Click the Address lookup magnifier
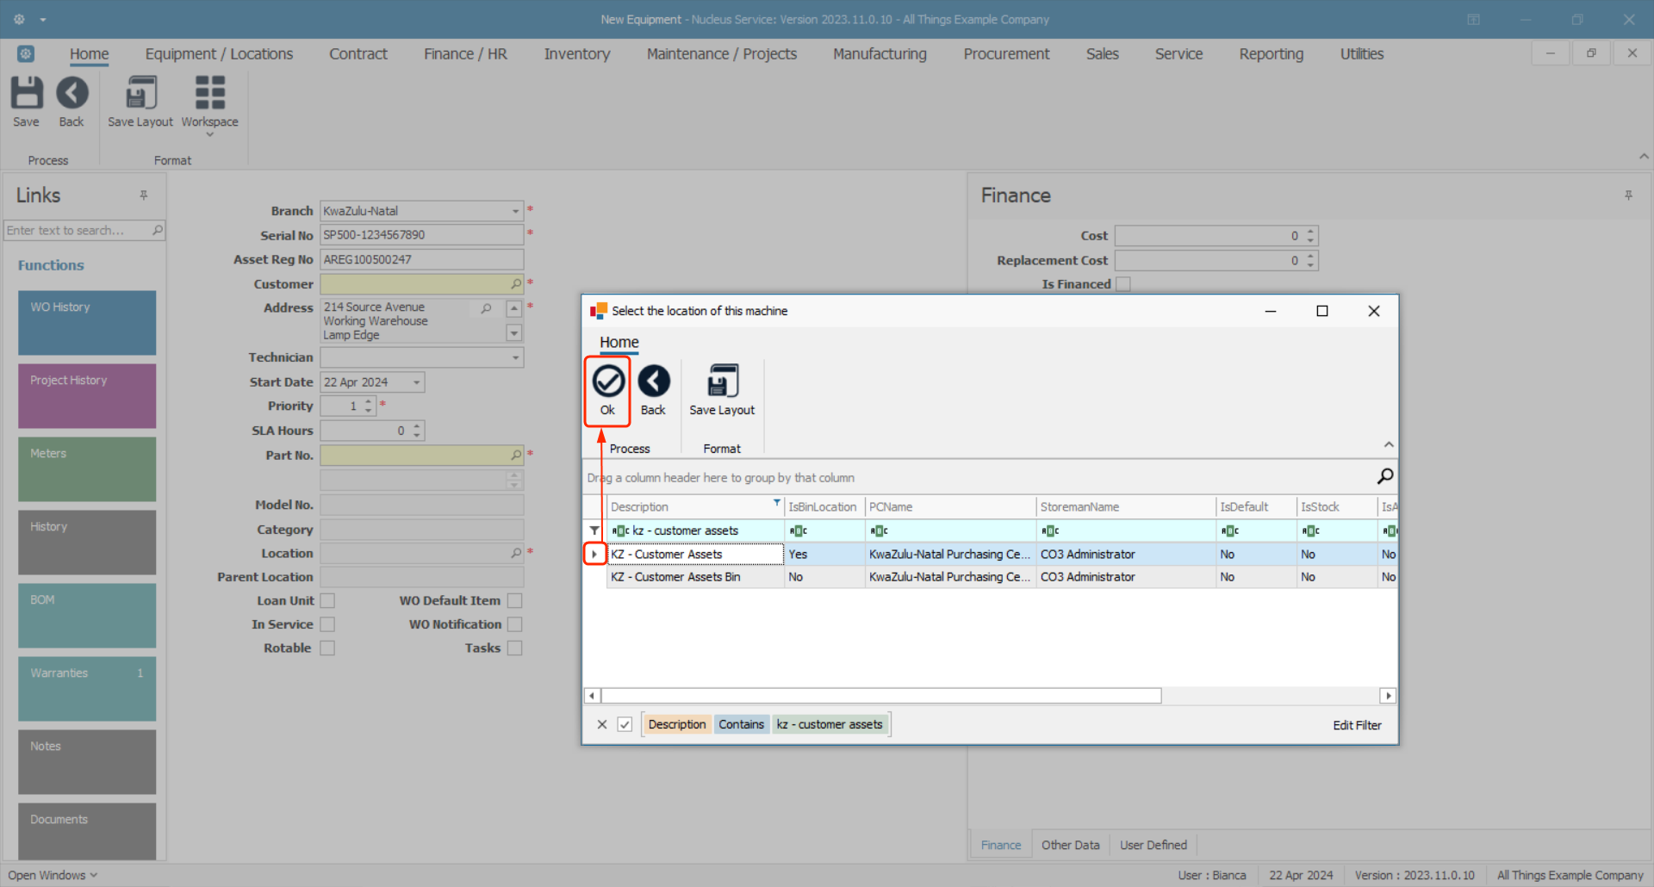1654x887 pixels. 487,307
